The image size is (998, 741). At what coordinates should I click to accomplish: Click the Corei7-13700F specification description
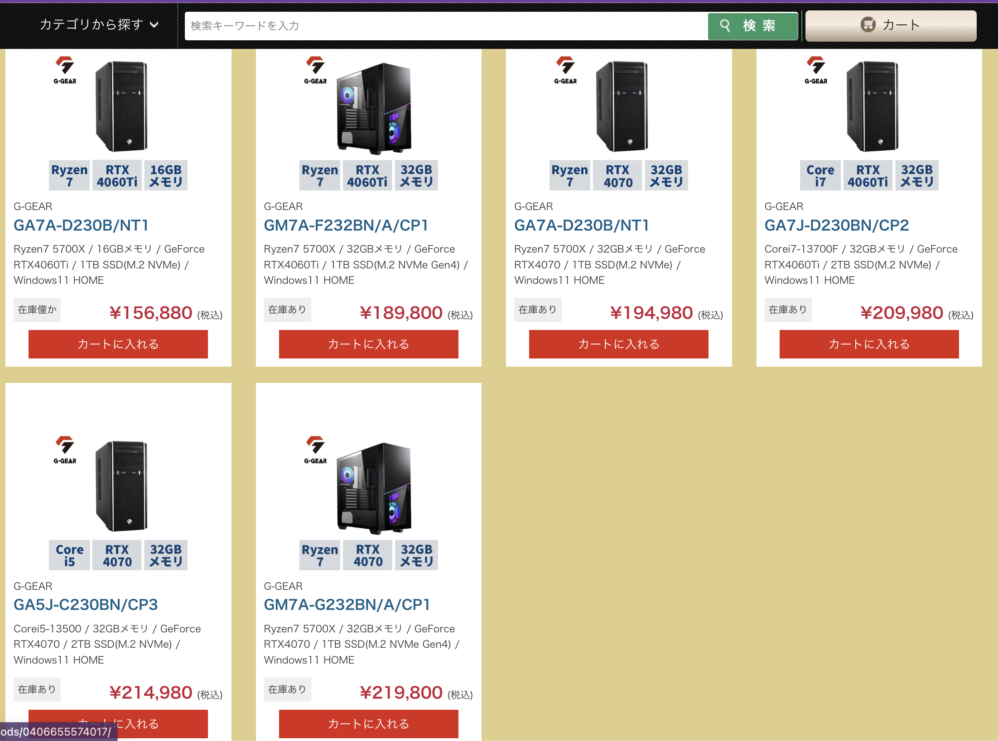pos(861,265)
